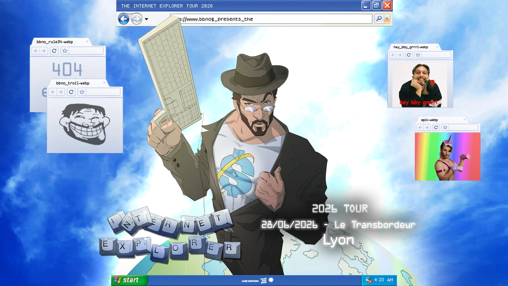This screenshot has height=286, width=508.
Task: Click the magnifier search icon in address bar
Action: (x=379, y=19)
